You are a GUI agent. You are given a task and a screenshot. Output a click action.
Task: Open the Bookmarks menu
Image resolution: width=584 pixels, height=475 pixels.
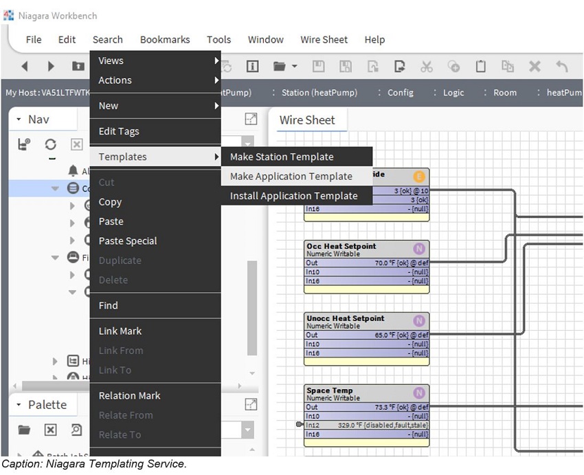coord(165,39)
